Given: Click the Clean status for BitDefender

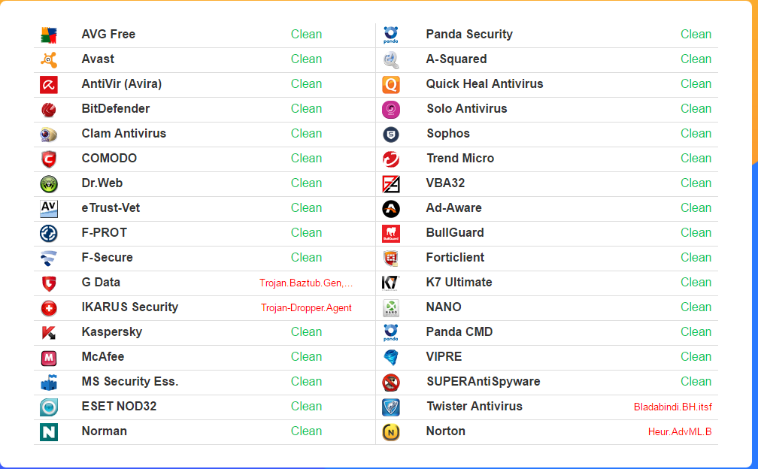Looking at the screenshot, I should click(306, 108).
